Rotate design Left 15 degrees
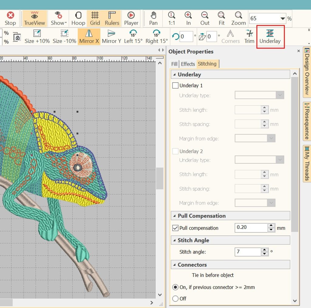The width and height of the screenshot is (311, 308). pyautogui.click(x=133, y=37)
